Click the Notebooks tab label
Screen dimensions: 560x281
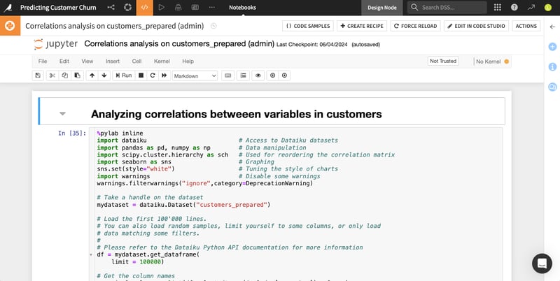(242, 8)
